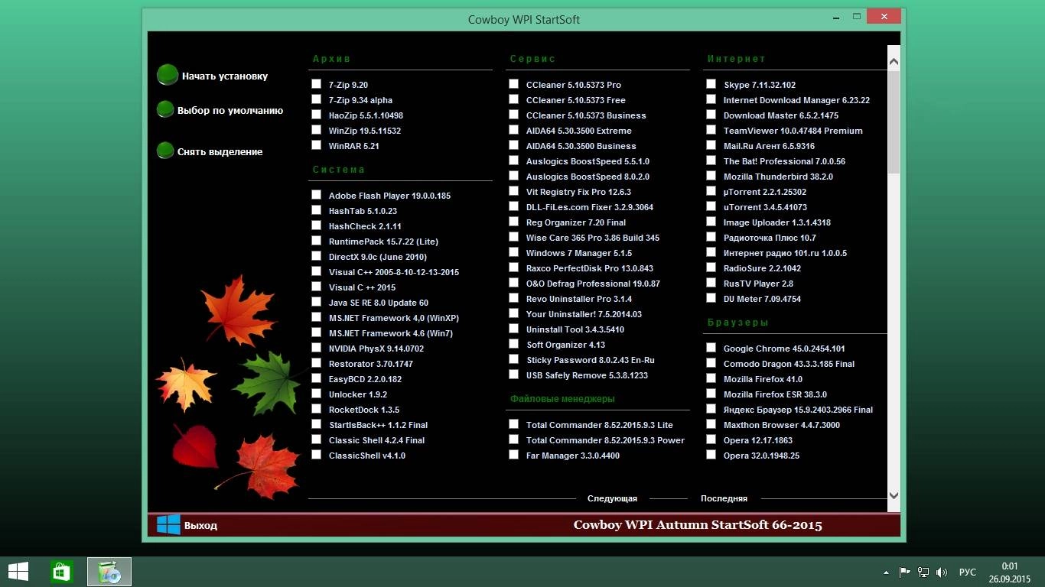Screen dimensions: 1045x587
Task: Click green ball icon beside Начать установку
Action: pos(168,75)
